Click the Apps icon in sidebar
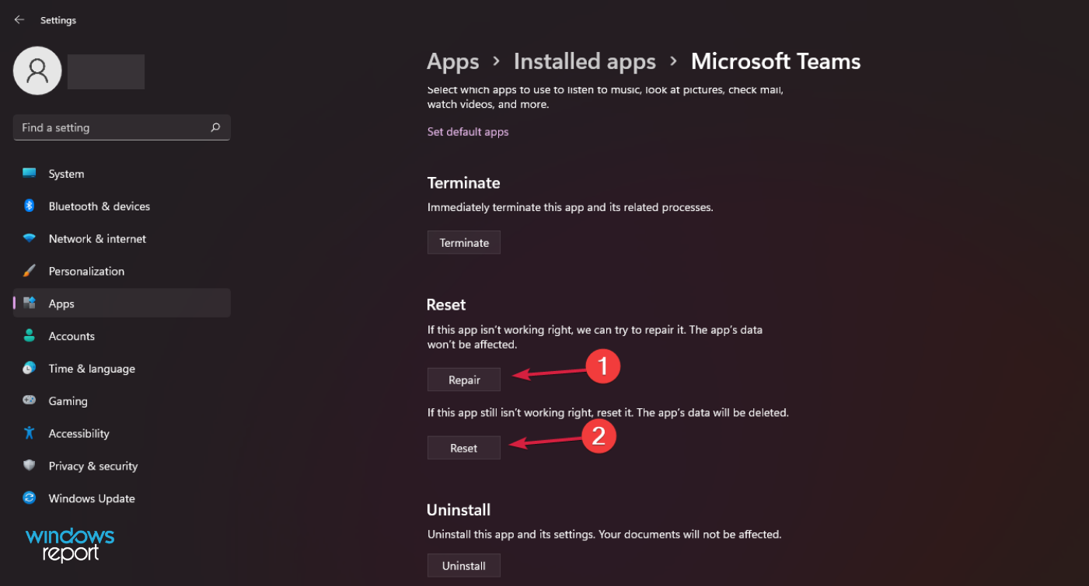This screenshot has height=586, width=1089. coord(30,303)
